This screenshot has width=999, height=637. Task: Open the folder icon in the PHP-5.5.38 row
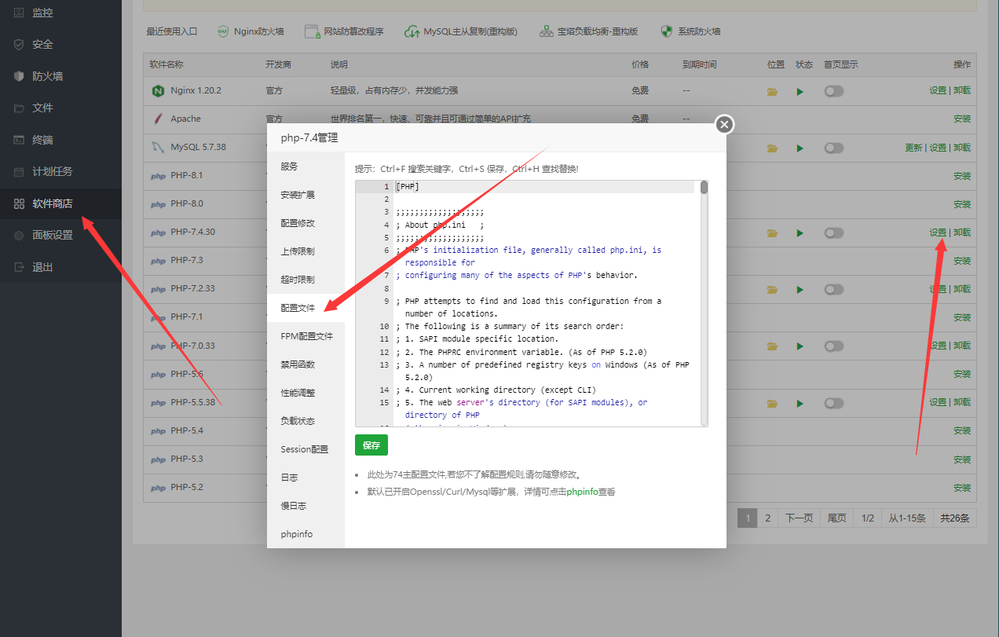tap(772, 403)
